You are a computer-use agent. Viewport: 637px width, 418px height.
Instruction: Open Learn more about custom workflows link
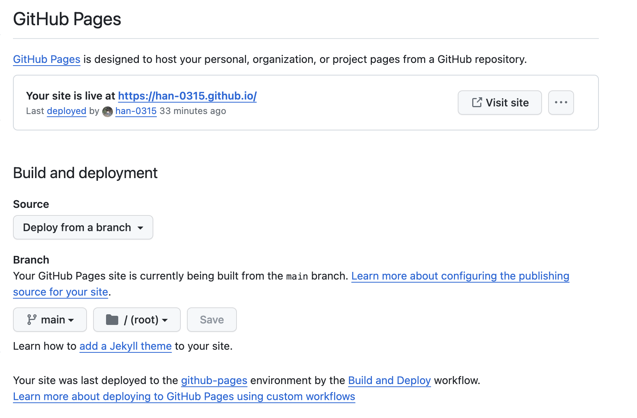tap(184, 397)
